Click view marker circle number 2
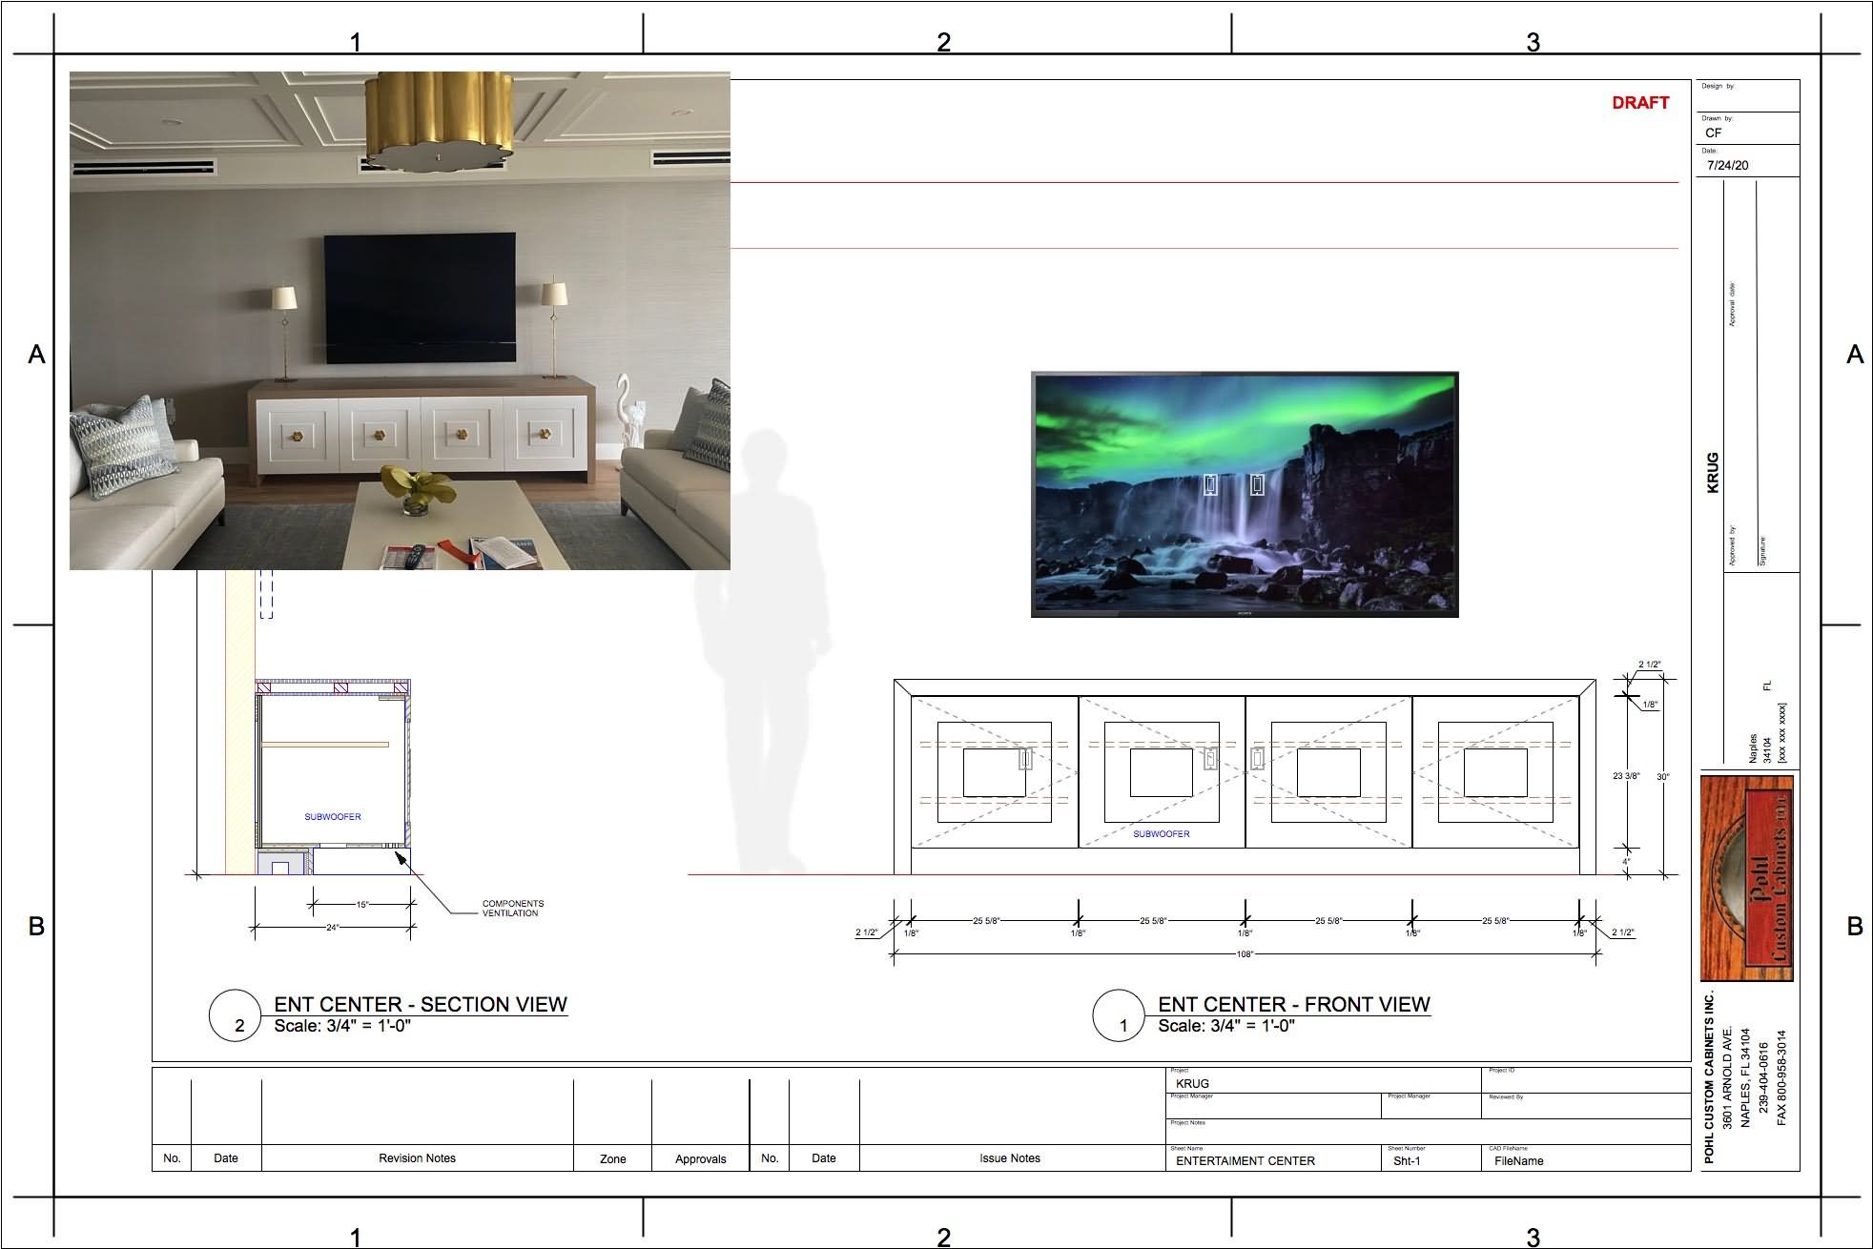 pos(235,1015)
